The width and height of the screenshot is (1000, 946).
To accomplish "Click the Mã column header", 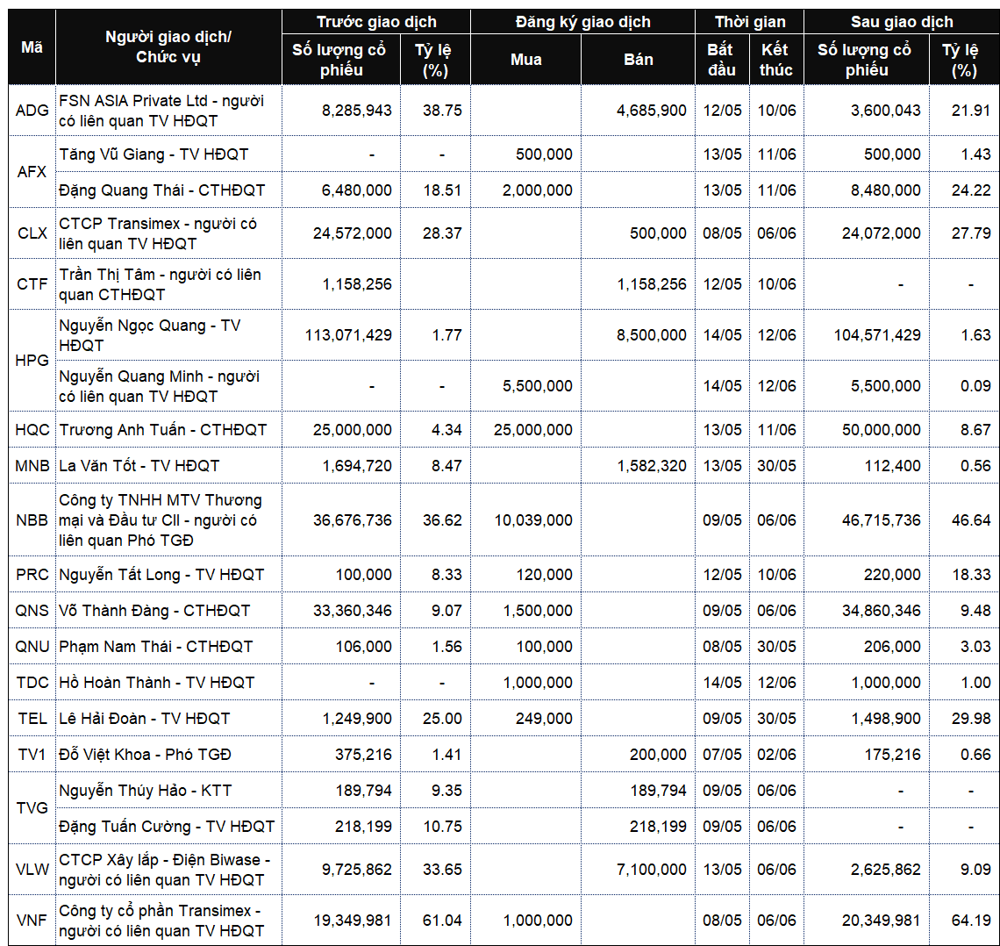I will pyautogui.click(x=32, y=47).
